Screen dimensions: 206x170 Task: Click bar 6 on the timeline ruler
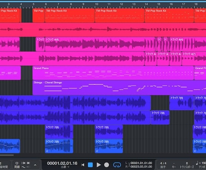[x=46, y=4]
